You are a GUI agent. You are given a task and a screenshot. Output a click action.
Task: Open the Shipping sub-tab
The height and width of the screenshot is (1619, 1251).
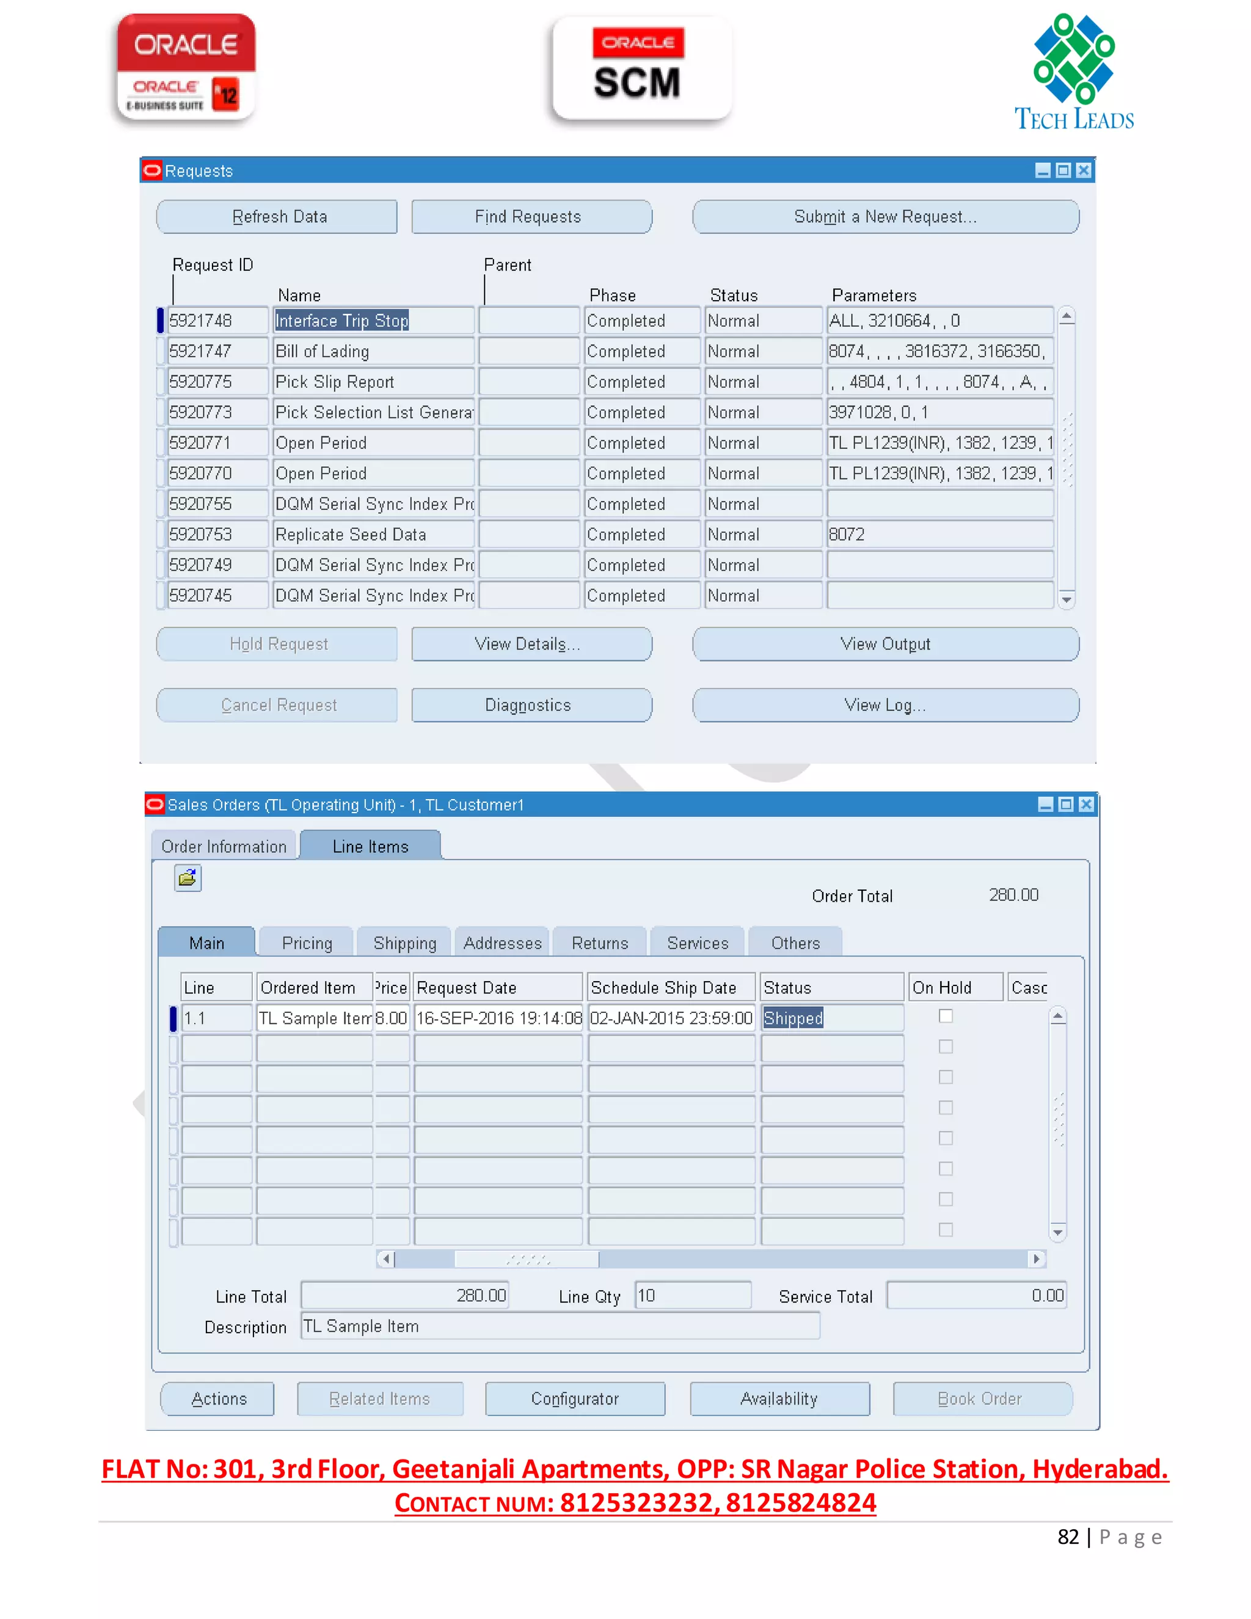click(x=404, y=943)
